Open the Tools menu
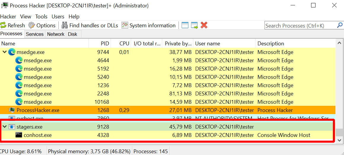 pyautogui.click(x=41, y=17)
